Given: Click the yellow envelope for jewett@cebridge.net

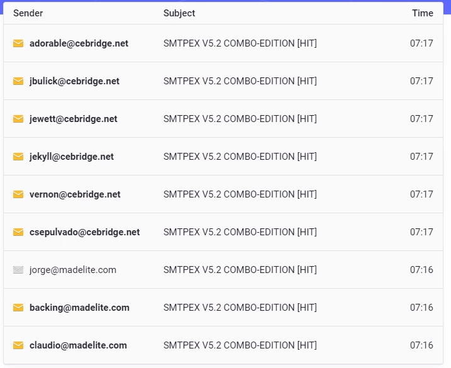Looking at the screenshot, I should pyautogui.click(x=18, y=119).
